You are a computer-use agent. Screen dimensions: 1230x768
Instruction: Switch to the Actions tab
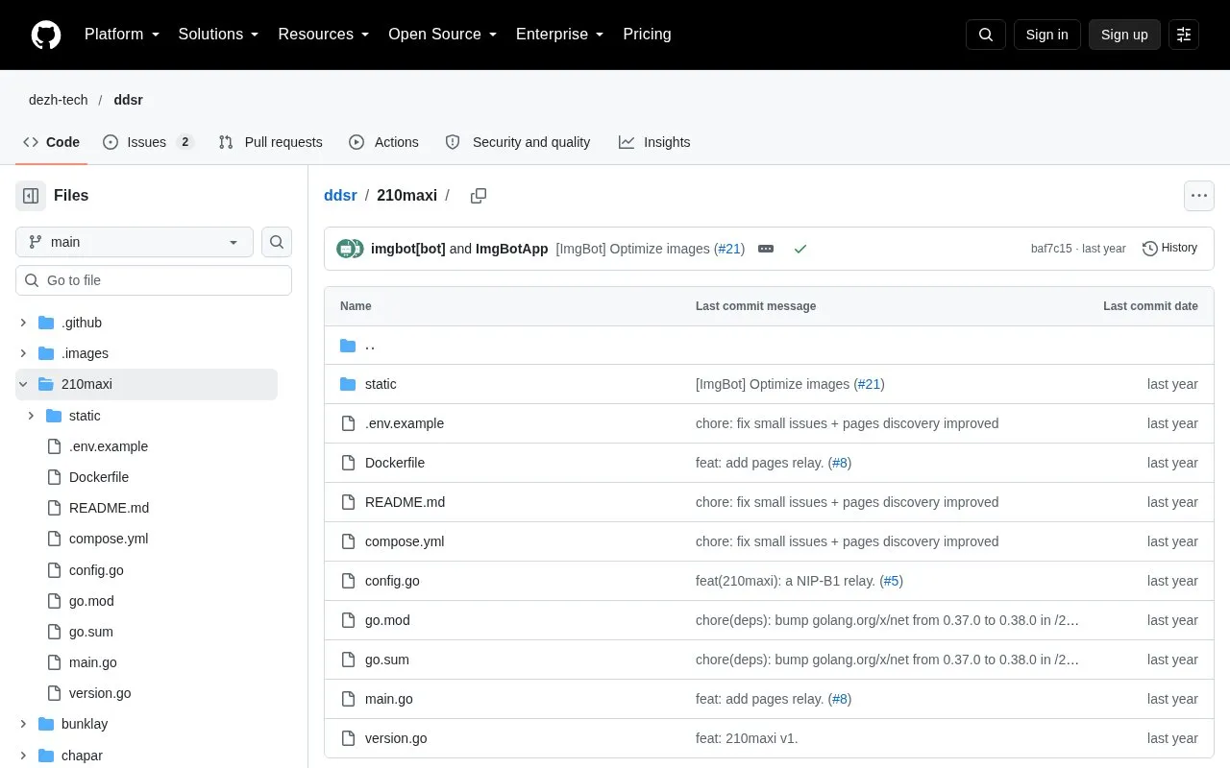click(383, 142)
